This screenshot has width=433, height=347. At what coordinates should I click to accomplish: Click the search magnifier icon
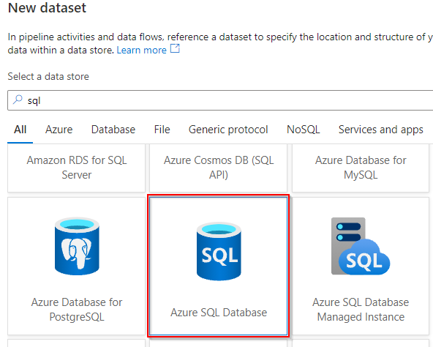click(18, 100)
